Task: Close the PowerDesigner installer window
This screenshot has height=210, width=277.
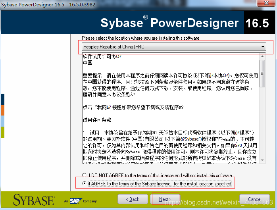Action: tap(266, 3)
